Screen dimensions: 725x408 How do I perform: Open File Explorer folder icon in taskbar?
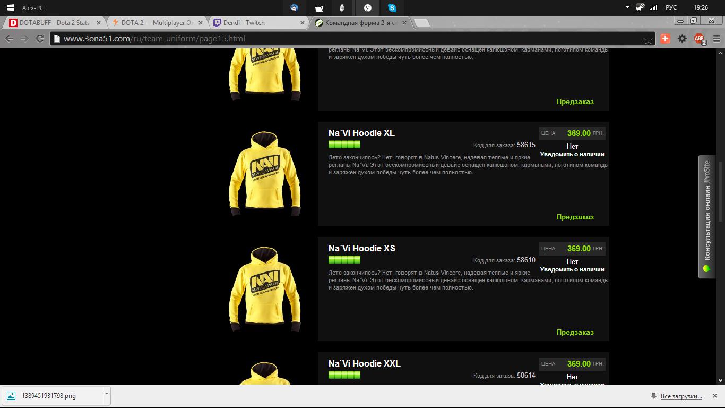[x=319, y=8]
